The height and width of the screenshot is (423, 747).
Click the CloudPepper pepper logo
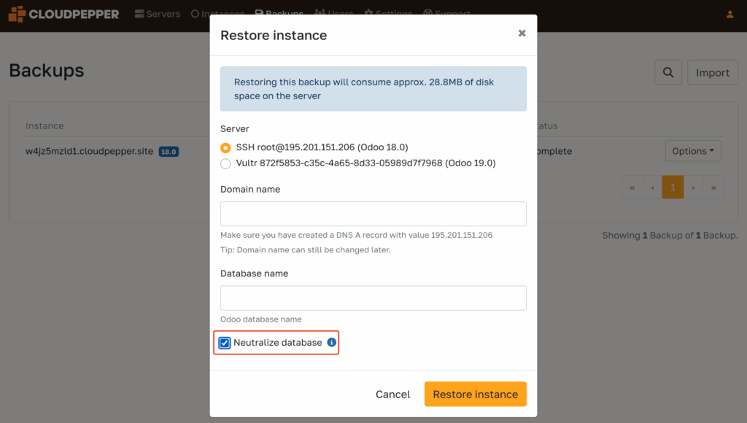[x=15, y=13]
